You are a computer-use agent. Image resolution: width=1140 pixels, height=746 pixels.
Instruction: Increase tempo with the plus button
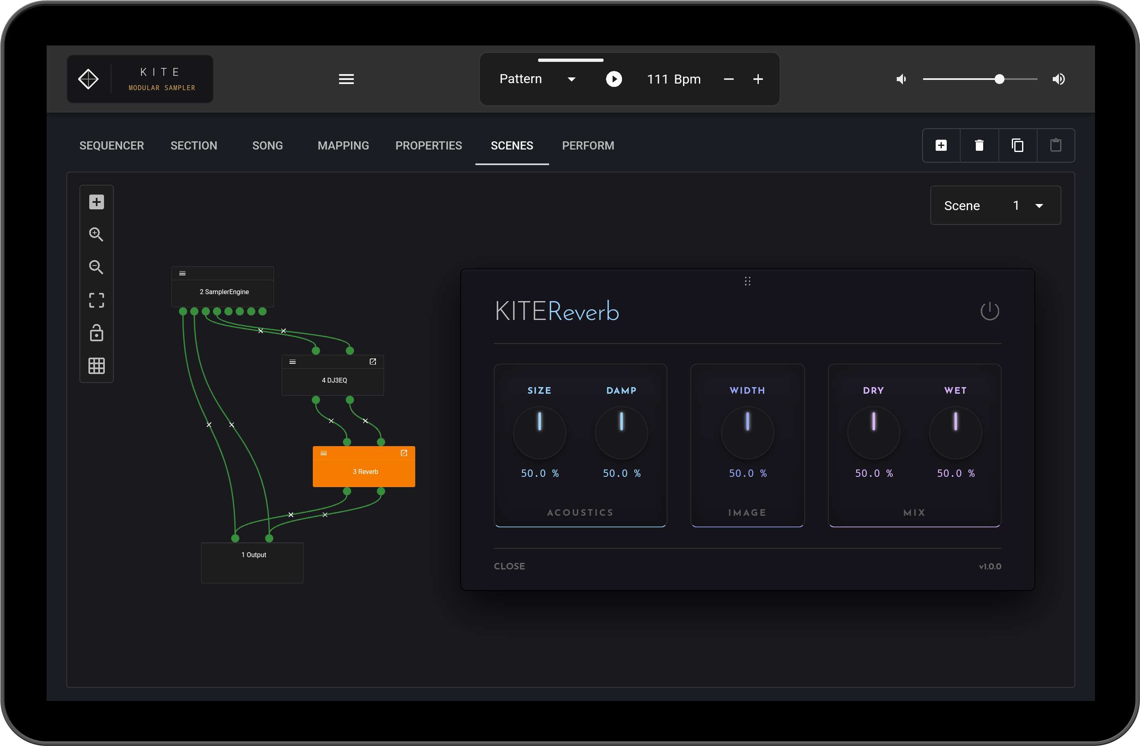tap(758, 79)
